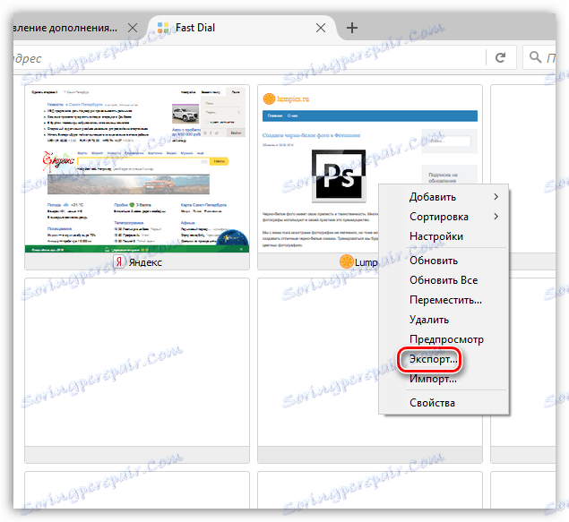Click the Яндекс dial title label
569x522 pixels.
point(145,262)
